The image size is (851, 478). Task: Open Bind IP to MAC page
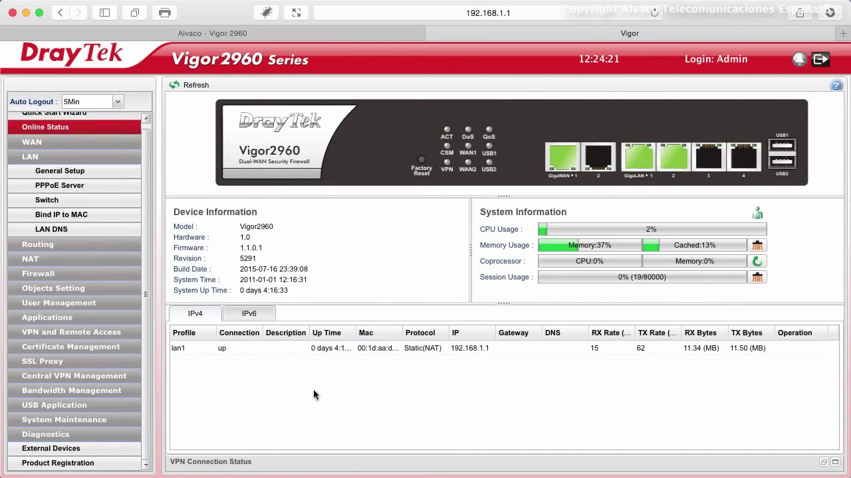(74, 214)
